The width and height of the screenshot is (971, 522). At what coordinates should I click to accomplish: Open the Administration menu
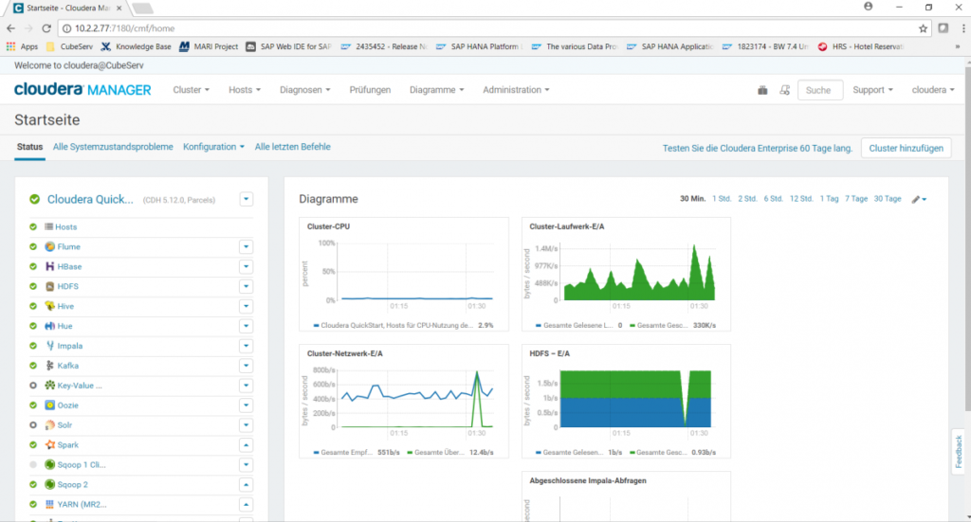click(x=516, y=90)
